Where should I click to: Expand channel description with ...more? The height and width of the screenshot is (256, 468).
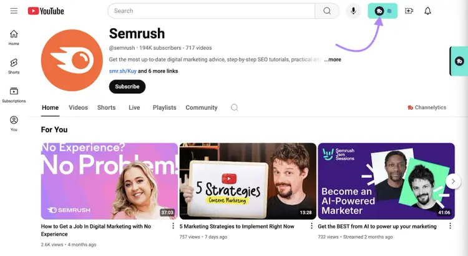click(x=333, y=59)
